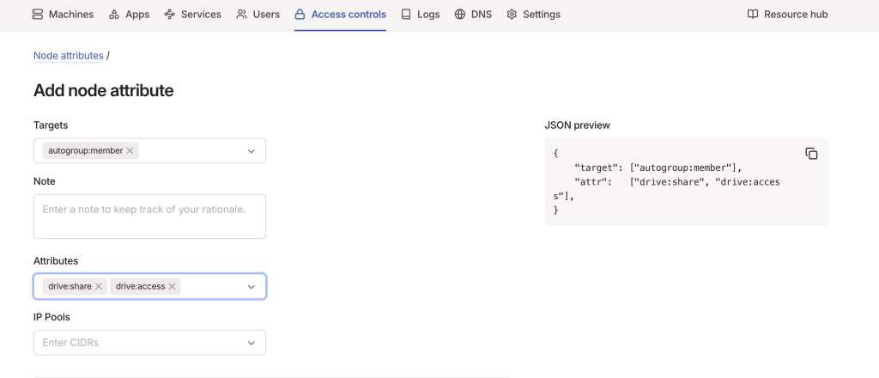The image size is (879, 378).
Task: Open the Machines tab label
Action: coord(71,15)
